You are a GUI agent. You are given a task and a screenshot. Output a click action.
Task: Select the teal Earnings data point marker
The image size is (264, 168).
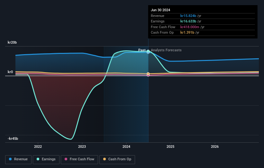pyautogui.click(x=148, y=51)
